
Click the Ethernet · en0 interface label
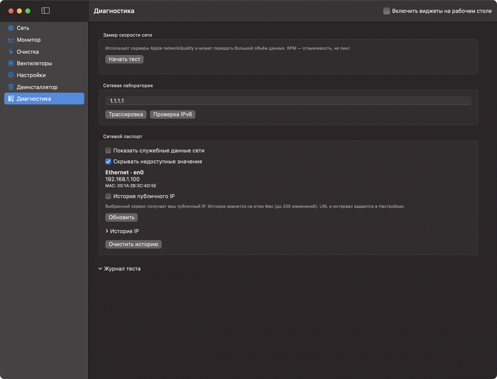tap(125, 172)
